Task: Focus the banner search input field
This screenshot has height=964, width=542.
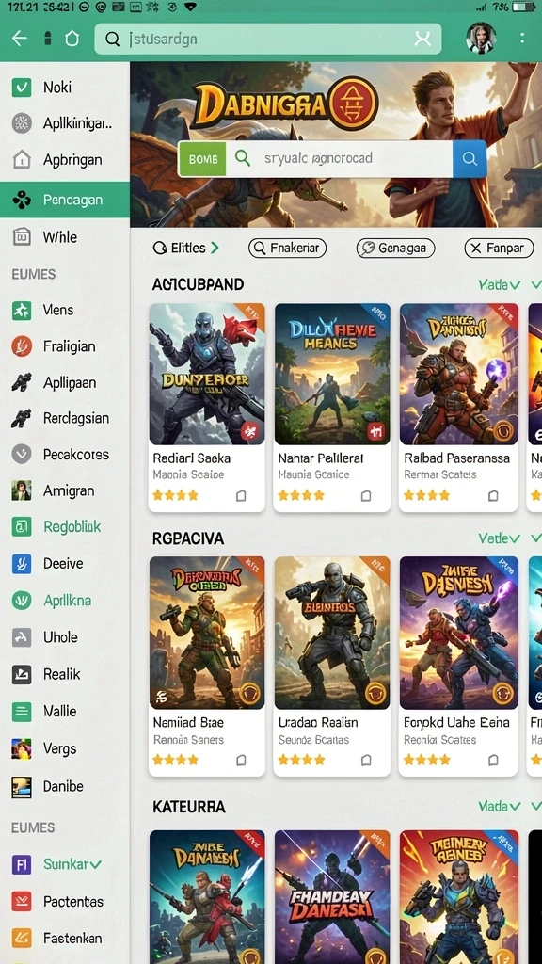Action: pyautogui.click(x=339, y=158)
